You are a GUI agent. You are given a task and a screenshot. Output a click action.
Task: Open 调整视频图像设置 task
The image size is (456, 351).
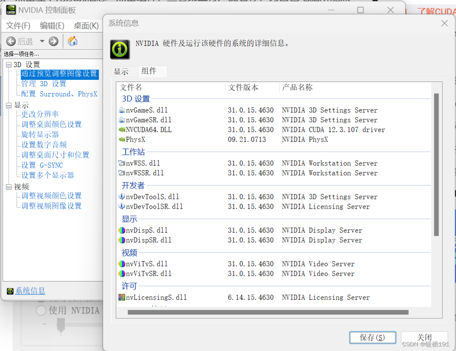[x=51, y=206]
